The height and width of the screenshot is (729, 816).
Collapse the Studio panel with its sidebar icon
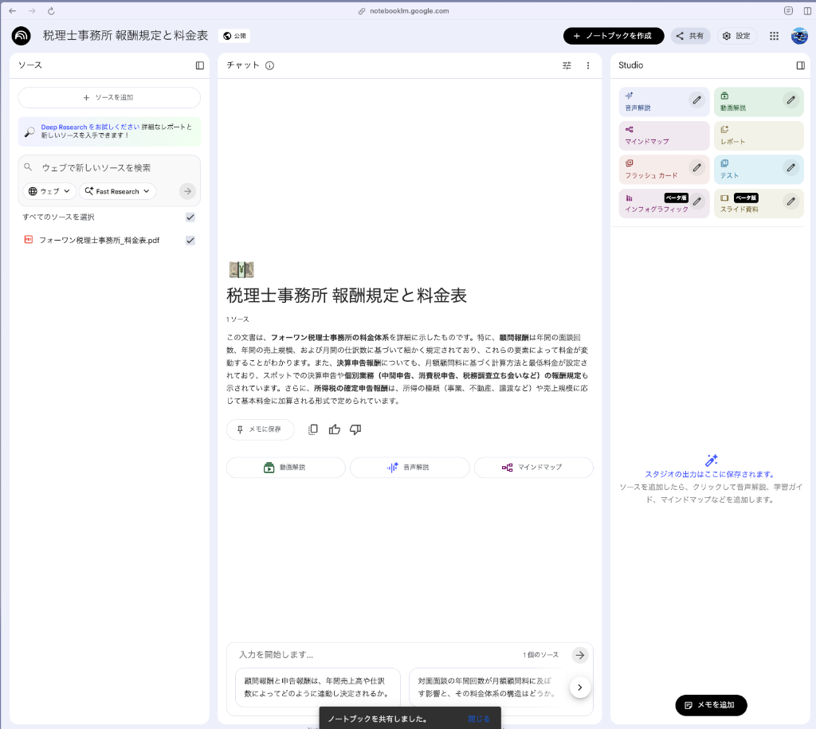click(x=800, y=65)
